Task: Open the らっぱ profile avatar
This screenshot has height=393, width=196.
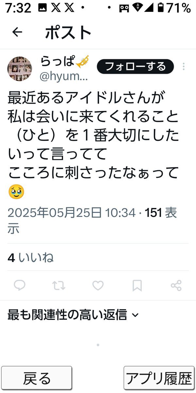Action: [x=20, y=69]
